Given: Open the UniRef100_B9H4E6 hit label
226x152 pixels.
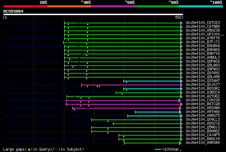Looking at the screenshot, I should pyautogui.click(x=203, y=50).
